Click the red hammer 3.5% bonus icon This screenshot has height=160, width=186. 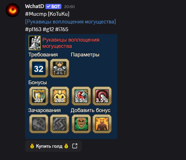(x=81, y=96)
